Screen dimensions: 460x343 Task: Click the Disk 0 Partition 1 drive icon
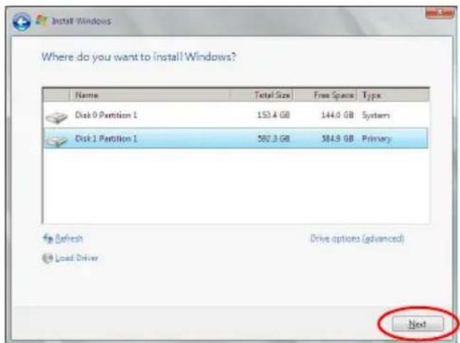coord(56,117)
